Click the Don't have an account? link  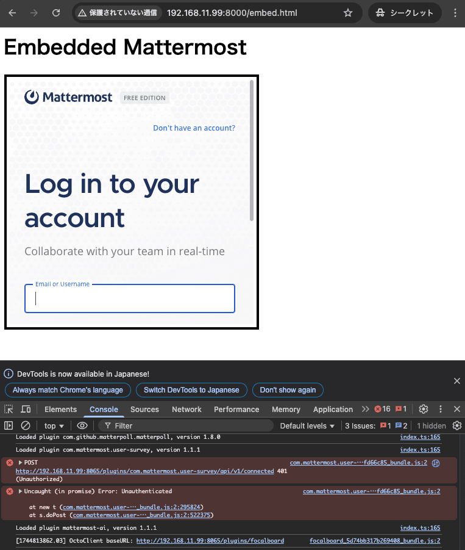point(194,128)
